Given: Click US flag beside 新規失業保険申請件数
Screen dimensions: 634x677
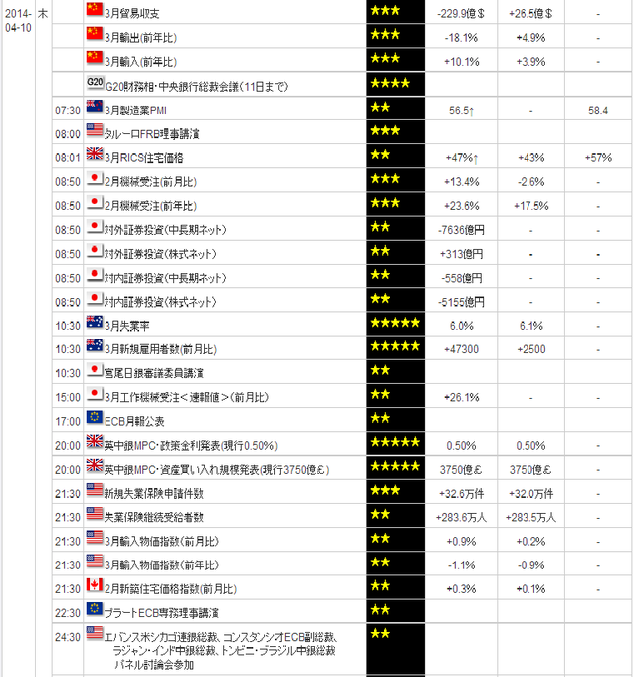Looking at the screenshot, I should click(x=95, y=489).
